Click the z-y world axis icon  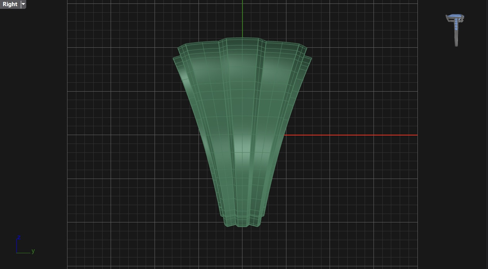(25, 245)
